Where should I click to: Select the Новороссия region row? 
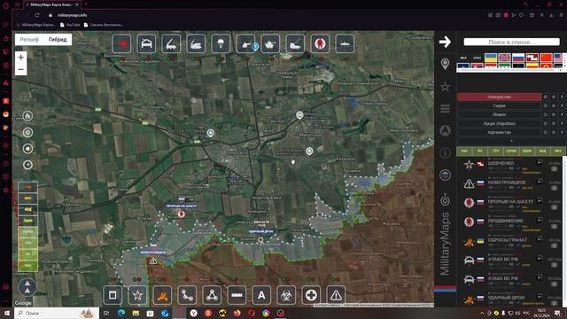499,97
